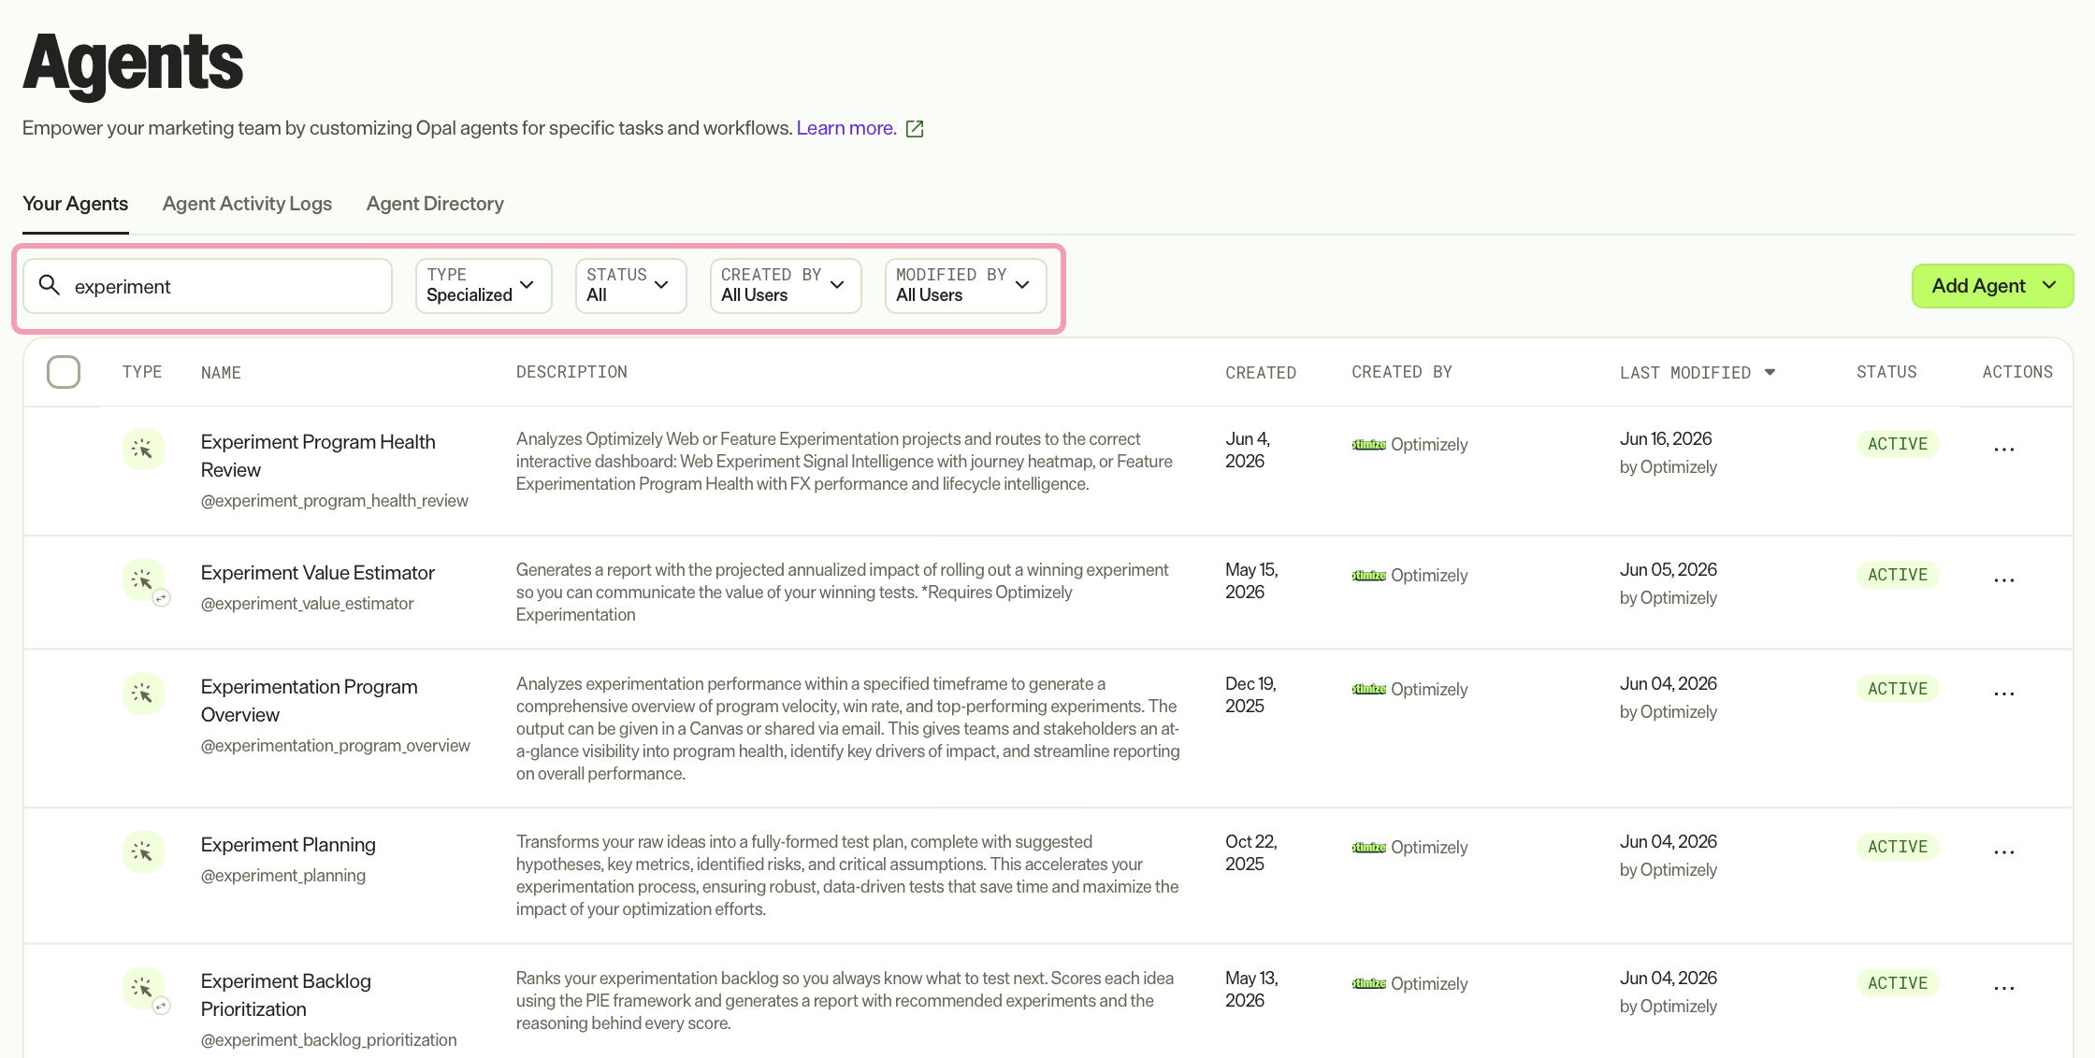
Task: Click the Jun 05, 2026 last modified date
Action: [x=1669, y=570]
